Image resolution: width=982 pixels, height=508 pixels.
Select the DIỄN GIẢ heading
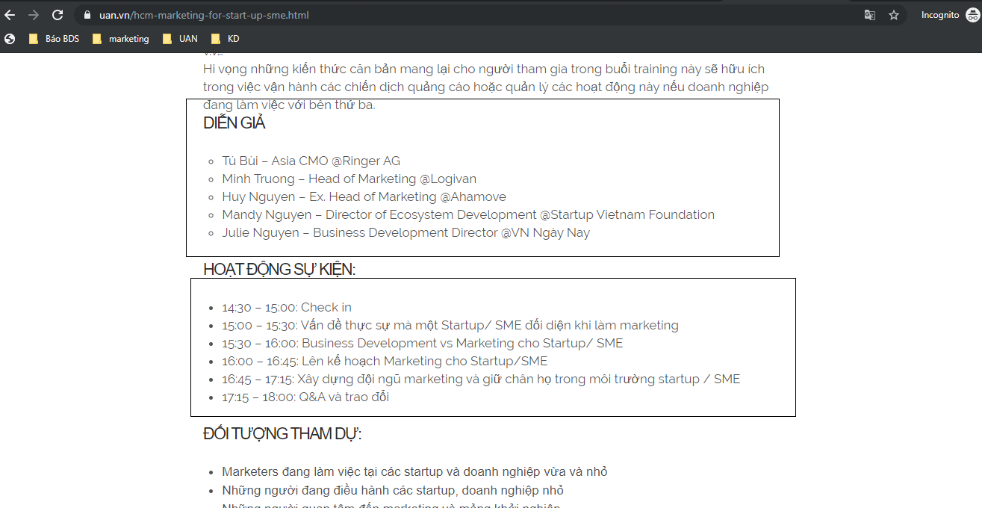[234, 123]
